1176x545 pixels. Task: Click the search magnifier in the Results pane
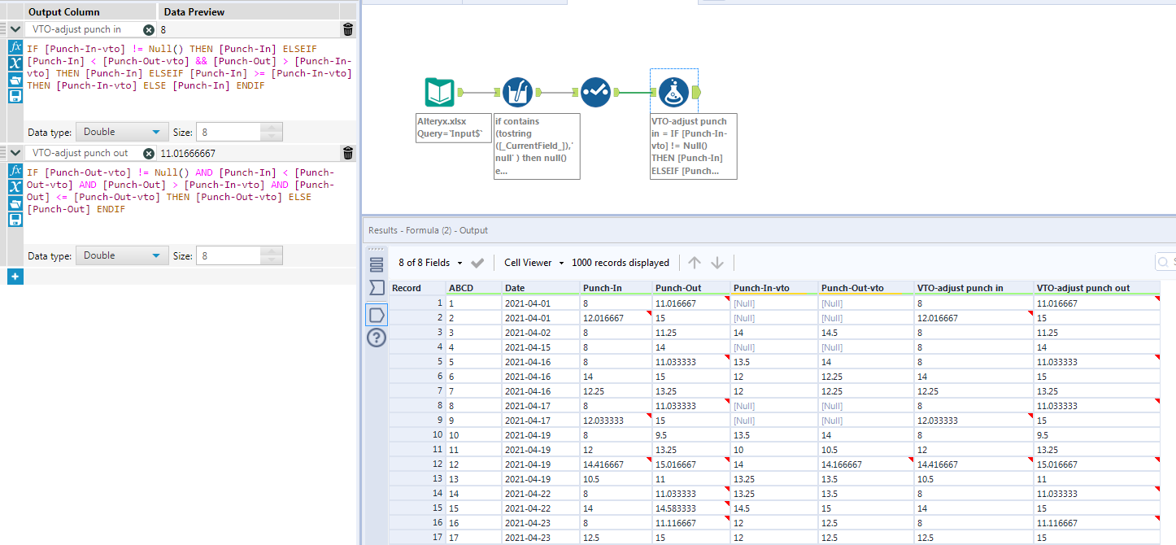(1164, 262)
